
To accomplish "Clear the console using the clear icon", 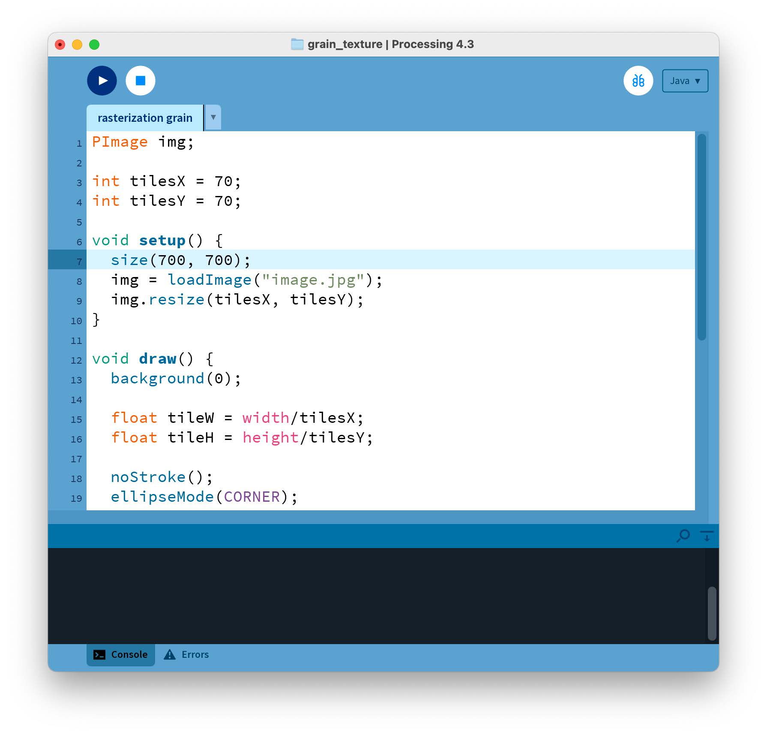I will point(707,536).
